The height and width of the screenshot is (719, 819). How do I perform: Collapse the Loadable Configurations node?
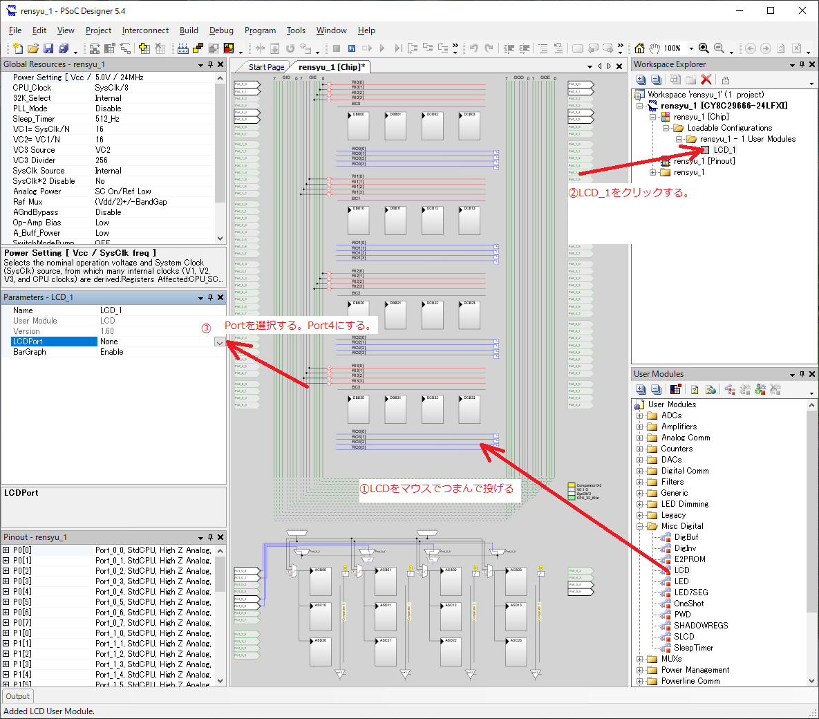[x=666, y=128]
